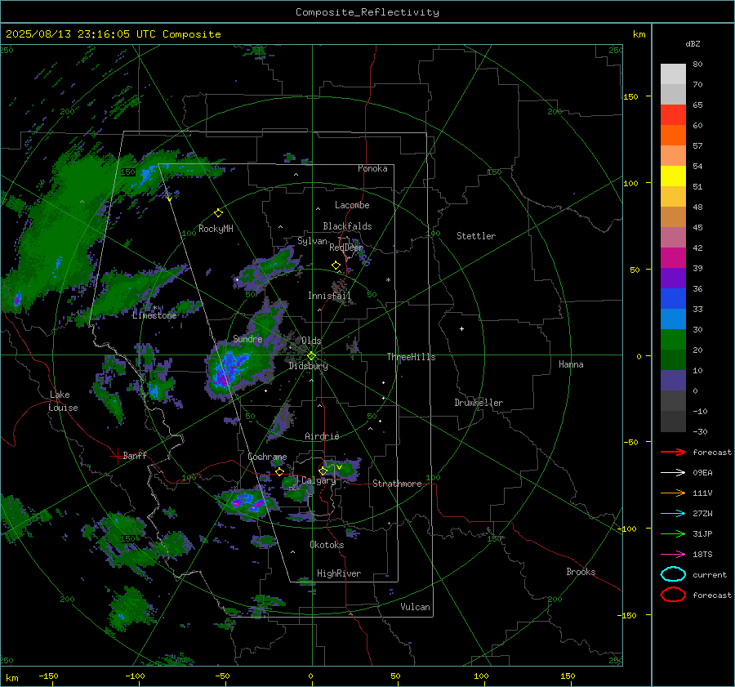Click the Didsbury city label

pyautogui.click(x=308, y=366)
